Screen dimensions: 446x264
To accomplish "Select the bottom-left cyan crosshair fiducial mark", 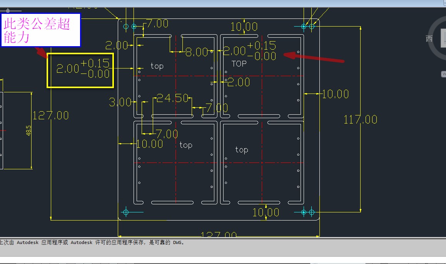I will (x=126, y=212).
